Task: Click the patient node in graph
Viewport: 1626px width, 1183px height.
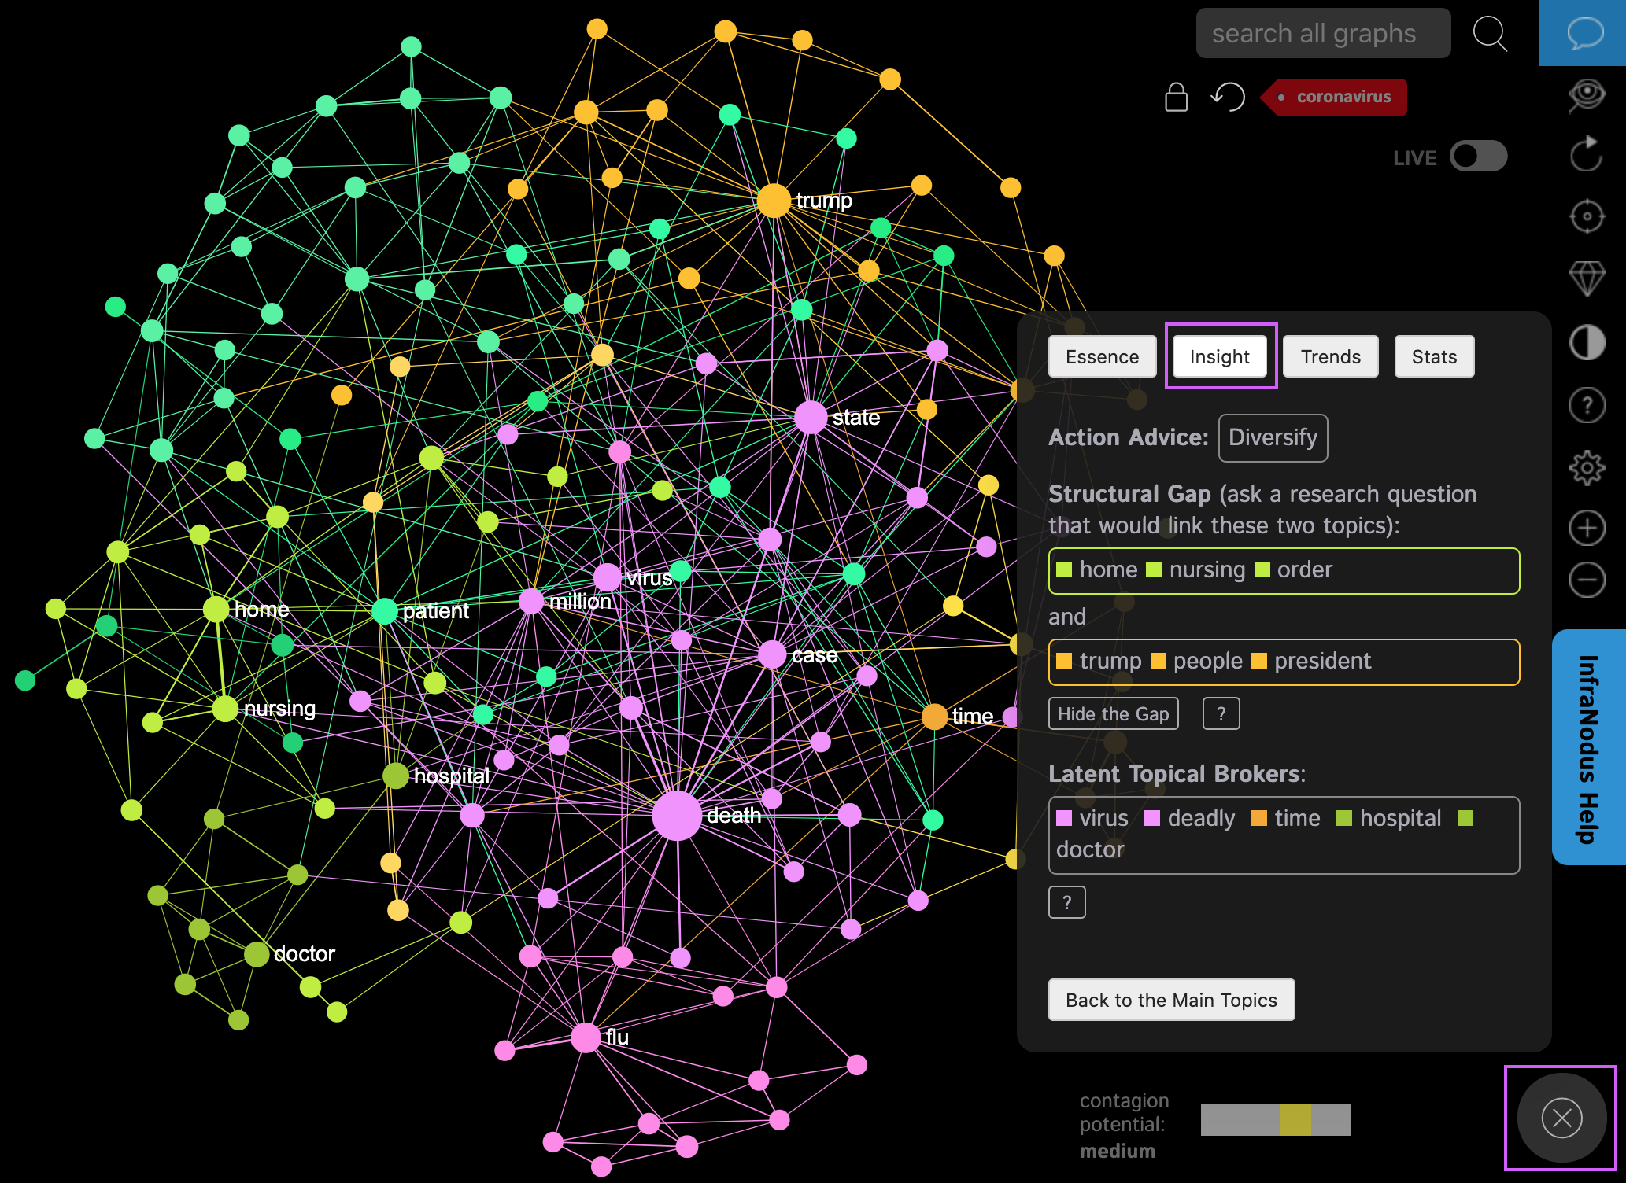Action: (x=384, y=610)
